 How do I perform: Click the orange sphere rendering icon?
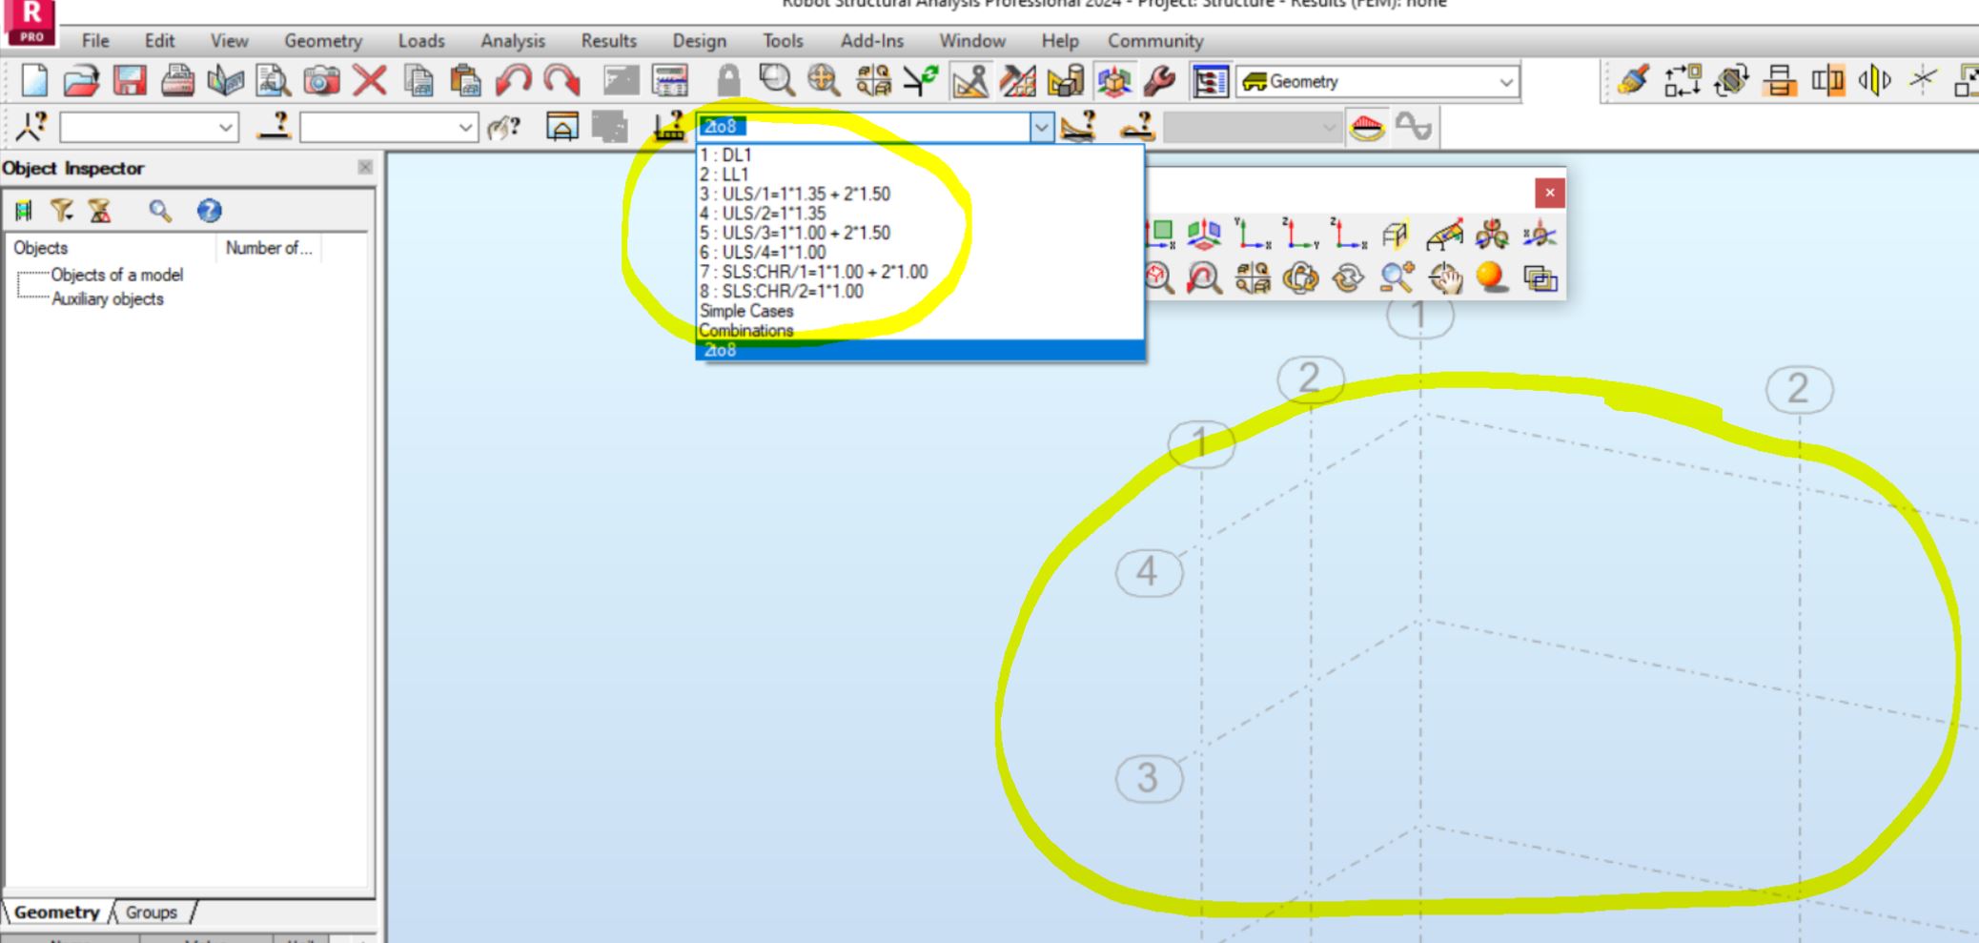click(x=1492, y=278)
